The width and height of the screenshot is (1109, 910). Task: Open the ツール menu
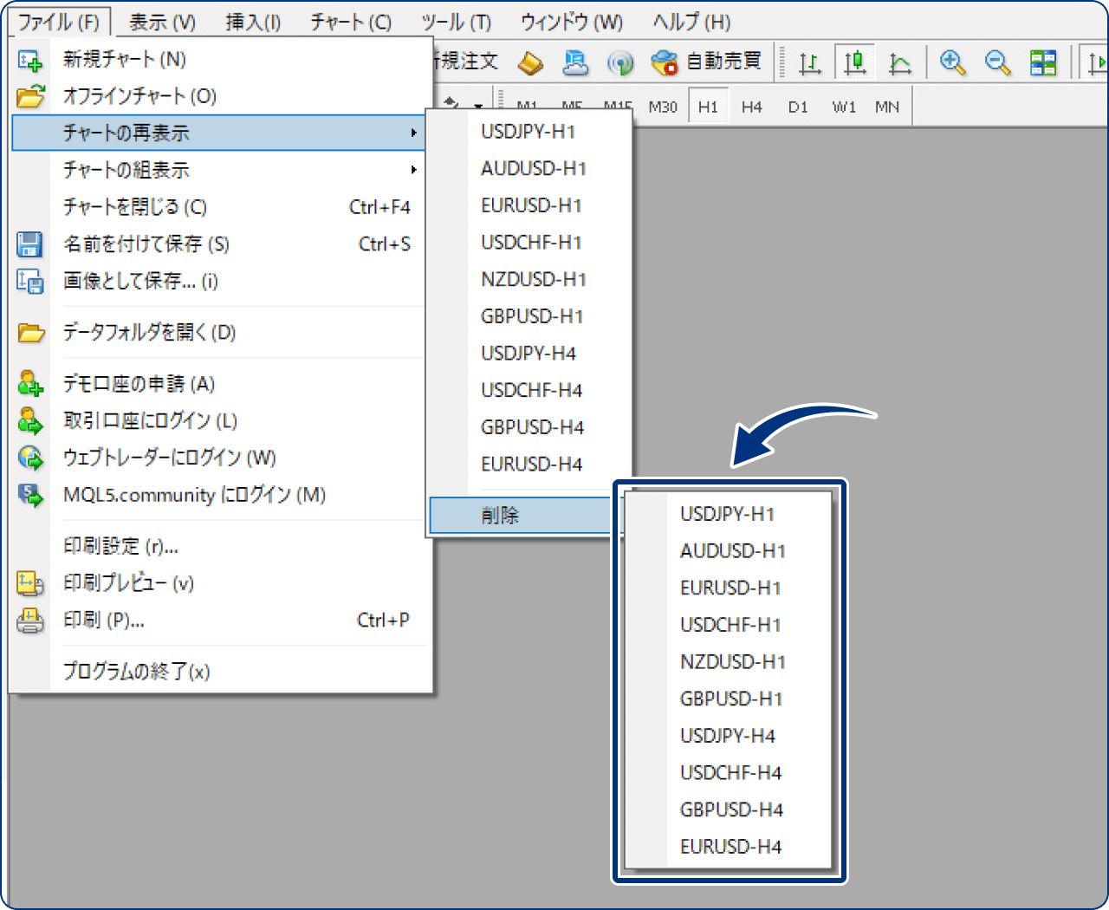pyautogui.click(x=454, y=23)
